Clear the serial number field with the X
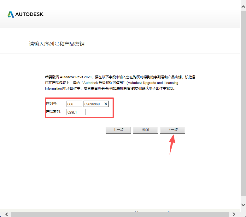 (106, 104)
